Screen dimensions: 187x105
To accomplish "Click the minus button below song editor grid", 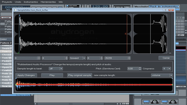I will point(183,35).
